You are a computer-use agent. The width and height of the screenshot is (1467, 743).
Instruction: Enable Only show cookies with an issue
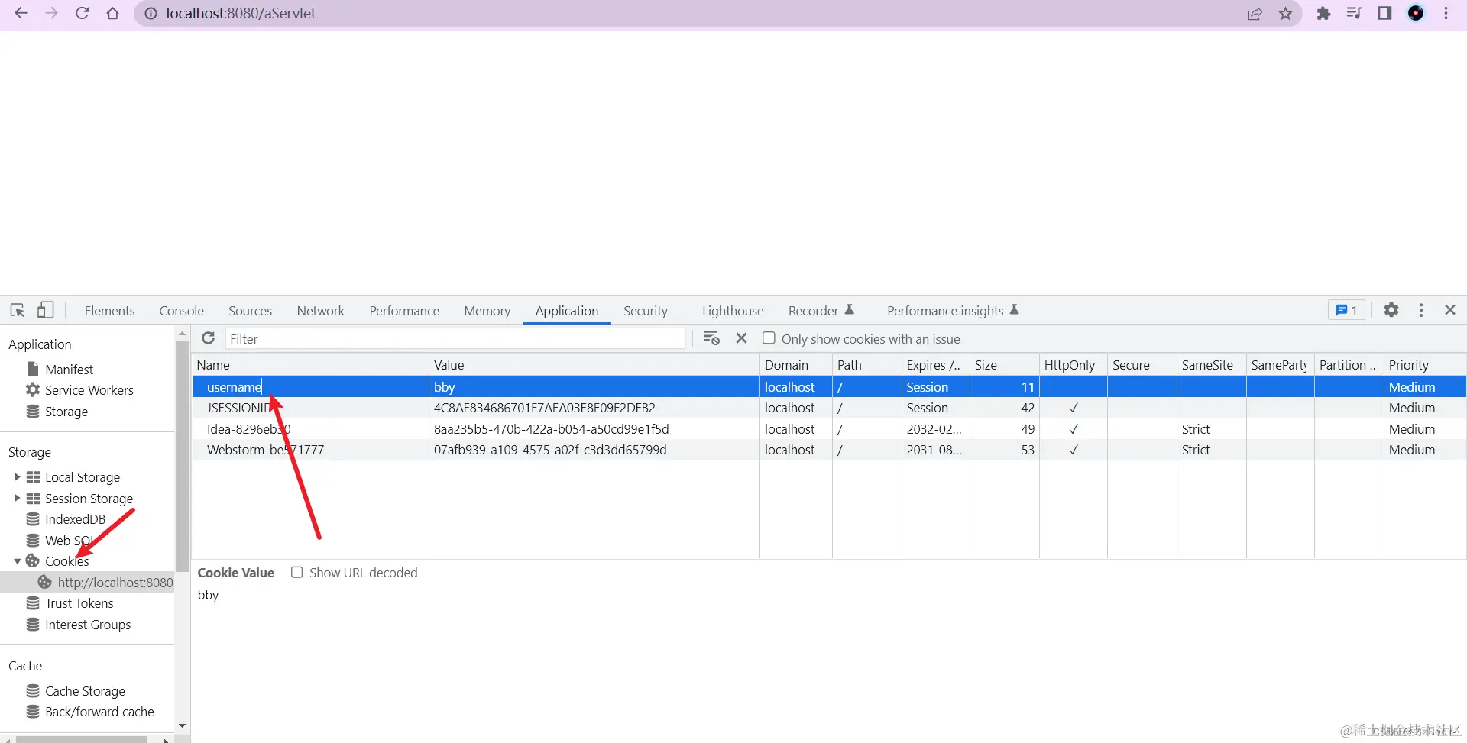click(769, 338)
